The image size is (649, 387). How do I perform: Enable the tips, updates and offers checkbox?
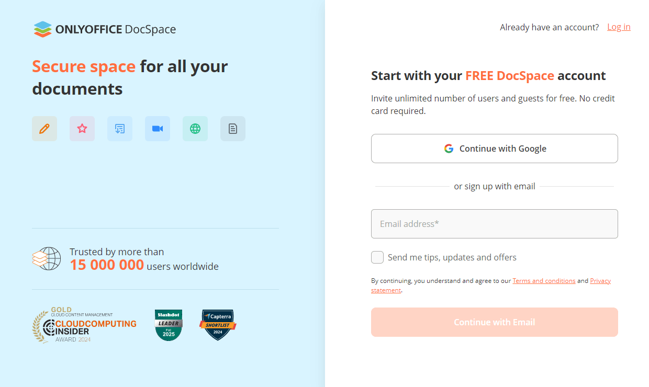377,257
